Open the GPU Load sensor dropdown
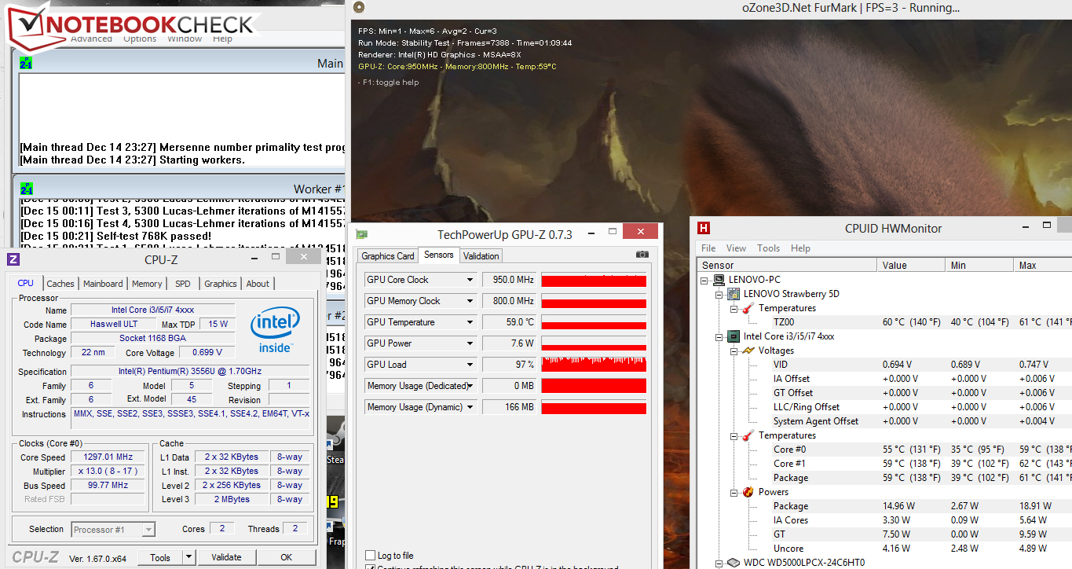This screenshot has height=569, width=1072. pyautogui.click(x=470, y=365)
